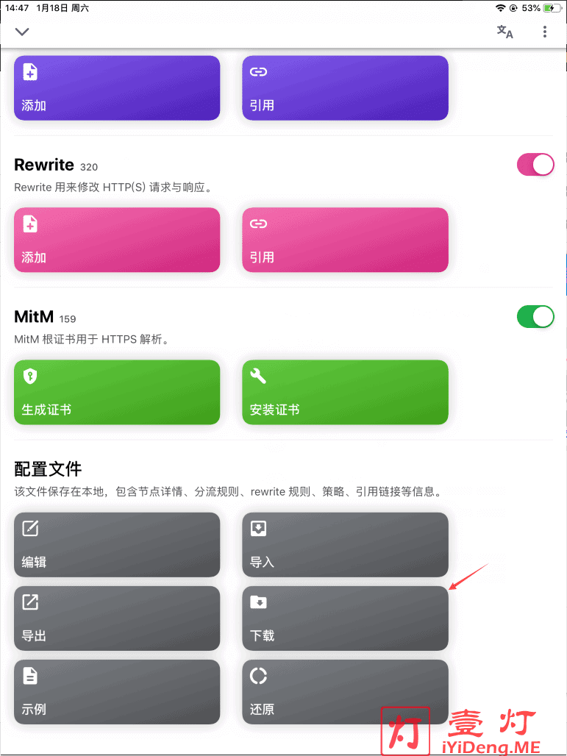The width and height of the screenshot is (567, 756).
Task: Toggle the MitM switch off
Action: tap(535, 317)
